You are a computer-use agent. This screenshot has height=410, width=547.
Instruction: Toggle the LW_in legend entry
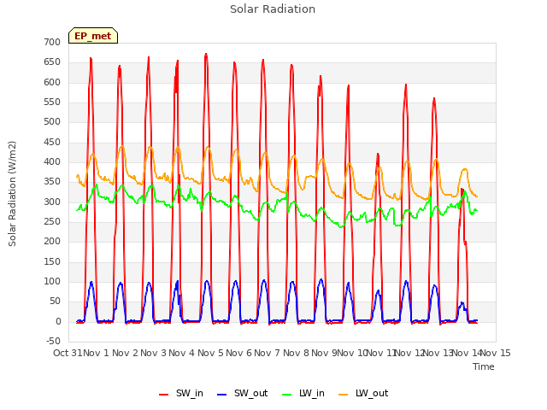303,394
